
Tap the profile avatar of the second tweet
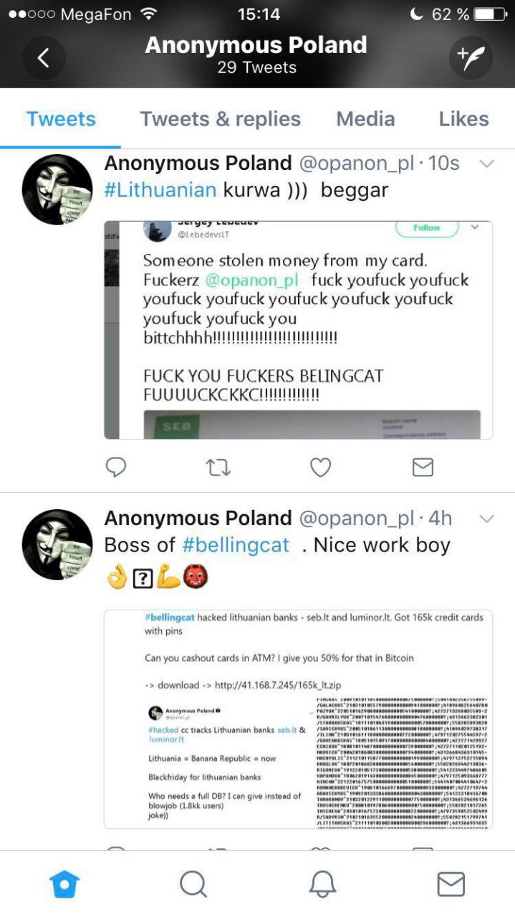pyautogui.click(x=57, y=544)
